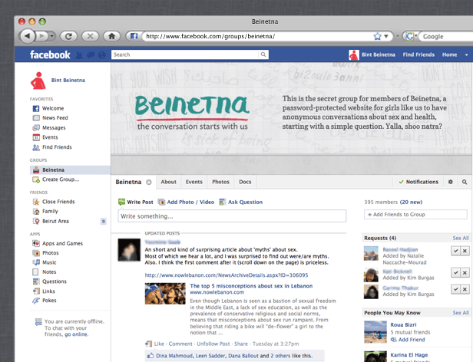Approve request added by Natalie Naccache-Mourad
Viewport: 473px width, 362px height.
456,251
